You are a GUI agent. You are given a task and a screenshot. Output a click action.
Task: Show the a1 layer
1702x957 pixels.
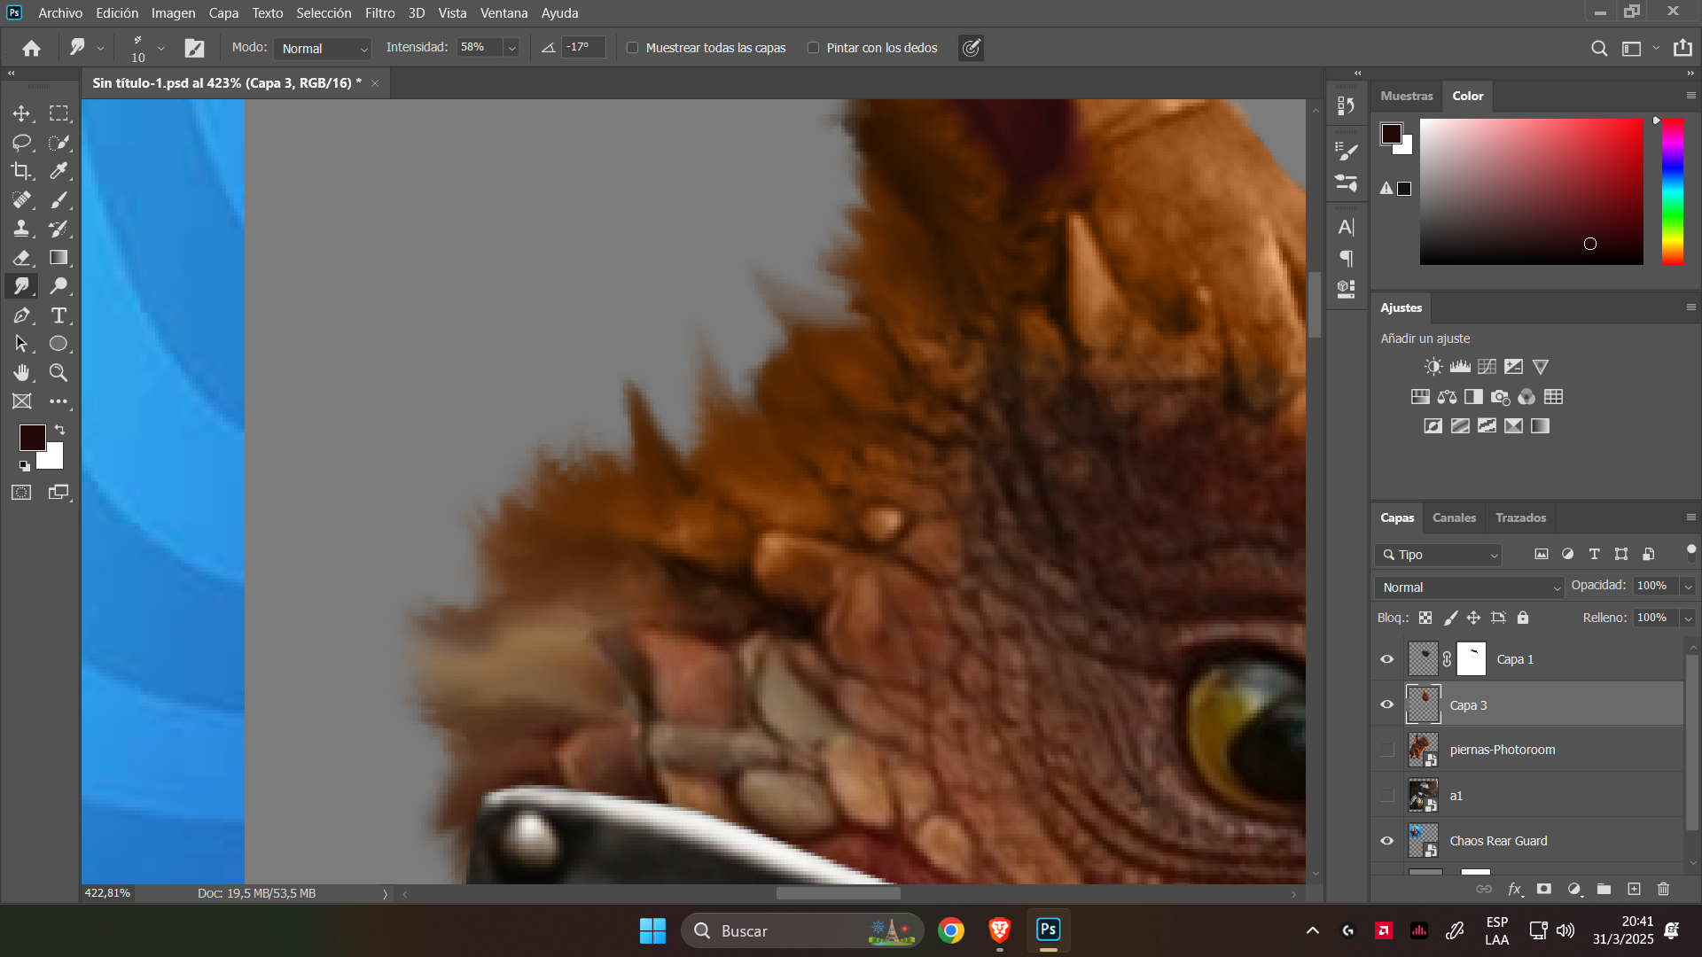[x=1387, y=796]
